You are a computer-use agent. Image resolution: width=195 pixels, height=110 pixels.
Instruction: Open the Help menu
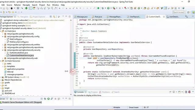click(63, 5)
